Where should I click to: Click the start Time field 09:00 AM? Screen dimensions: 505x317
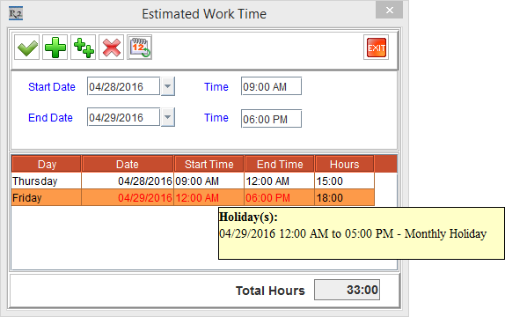pyautogui.click(x=271, y=86)
